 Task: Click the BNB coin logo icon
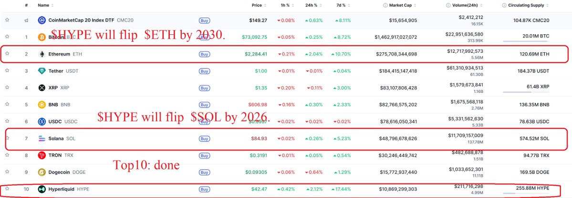pos(42,104)
